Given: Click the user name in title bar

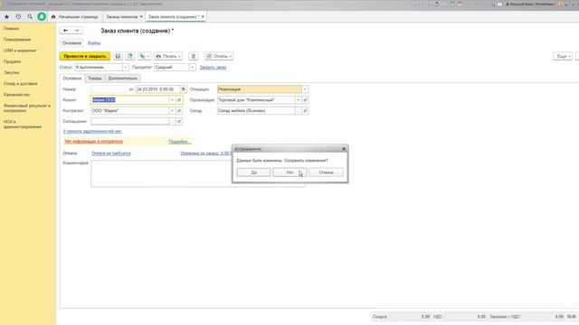Looking at the screenshot, I should point(533,4).
